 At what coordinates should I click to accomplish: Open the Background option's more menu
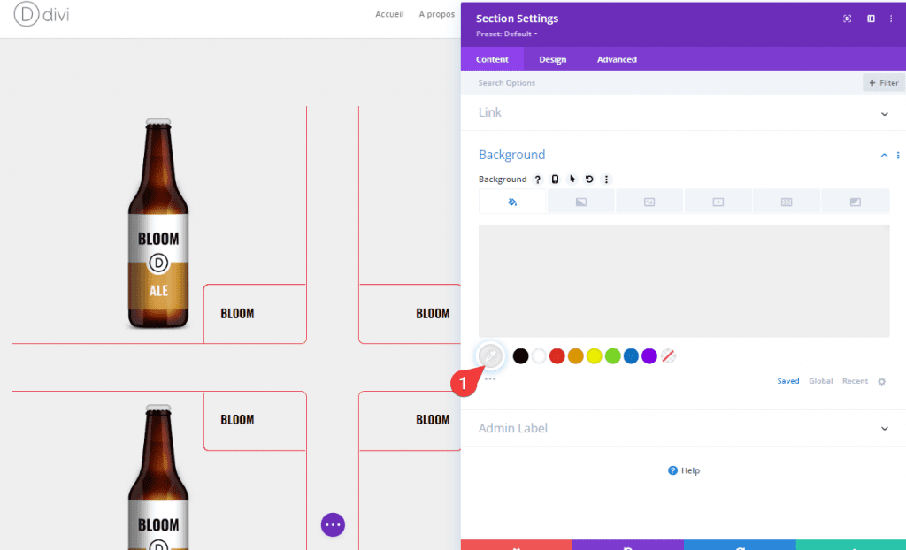tap(606, 180)
